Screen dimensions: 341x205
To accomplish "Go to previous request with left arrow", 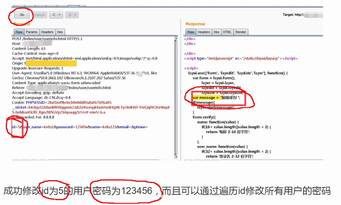I will pos(54,15).
